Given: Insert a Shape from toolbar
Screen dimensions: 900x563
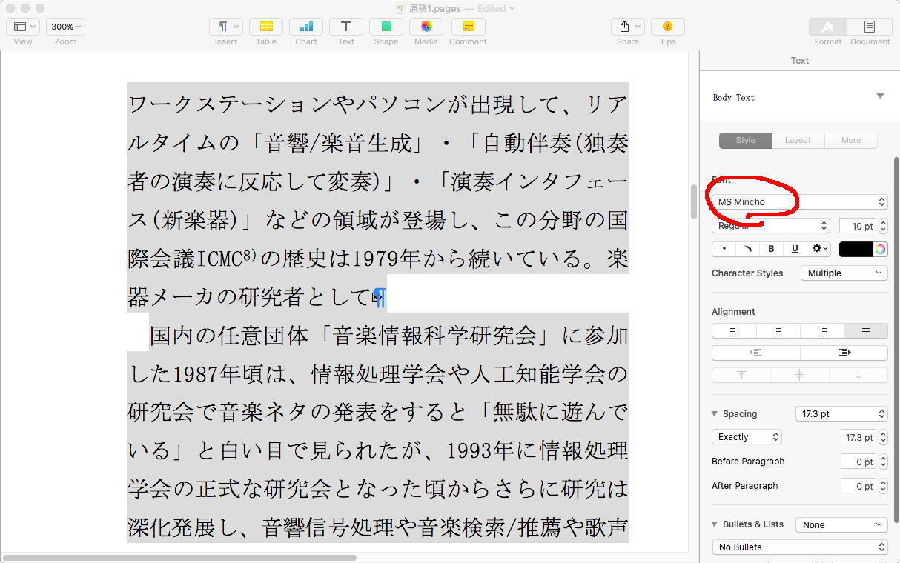Looking at the screenshot, I should pos(386,27).
